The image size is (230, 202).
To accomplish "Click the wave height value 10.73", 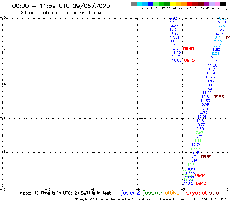I will (210, 77).
